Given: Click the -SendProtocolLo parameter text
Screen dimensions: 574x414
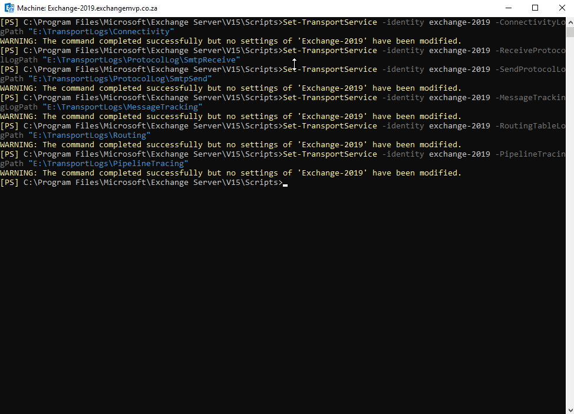Looking at the screenshot, I should click(x=530, y=69).
